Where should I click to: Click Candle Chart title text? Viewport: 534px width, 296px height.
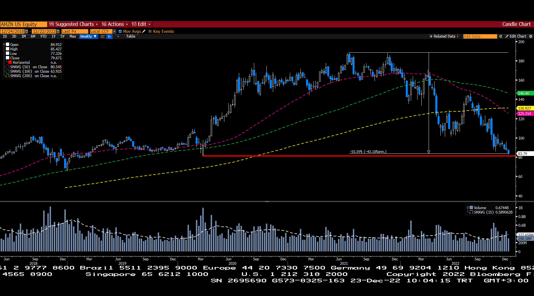tap(516, 24)
